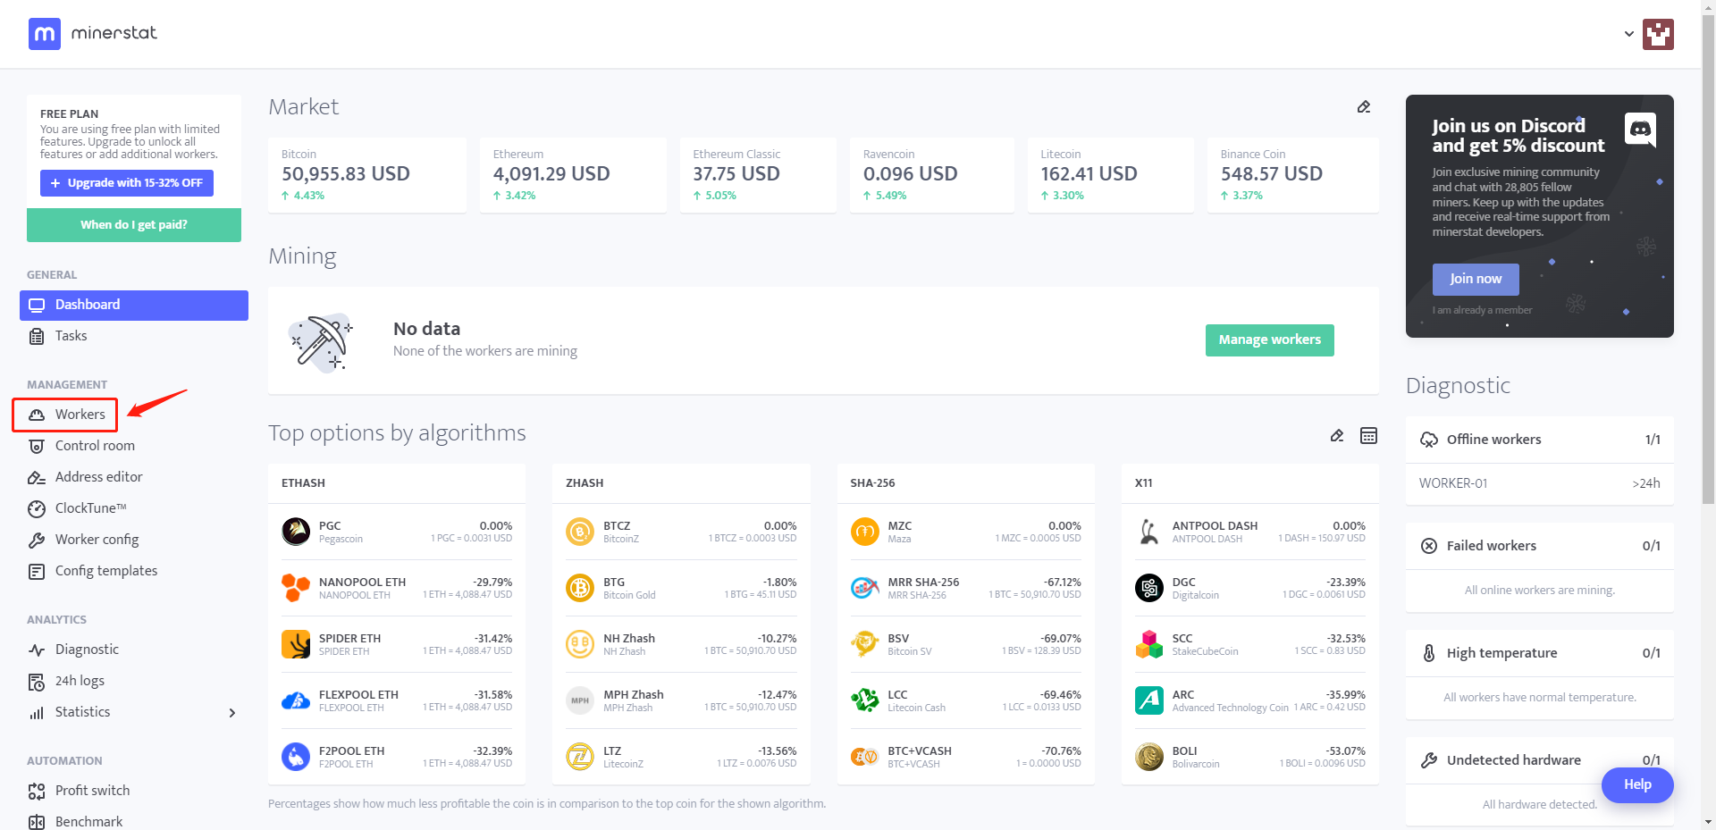Click the F2POOL ETH fish icon
1716x830 pixels.
click(x=296, y=757)
